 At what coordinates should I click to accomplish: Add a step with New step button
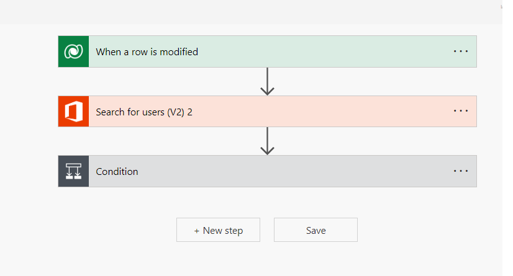pos(218,230)
